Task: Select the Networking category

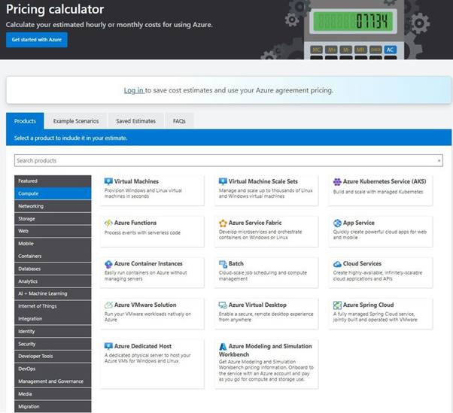Action: click(53, 206)
